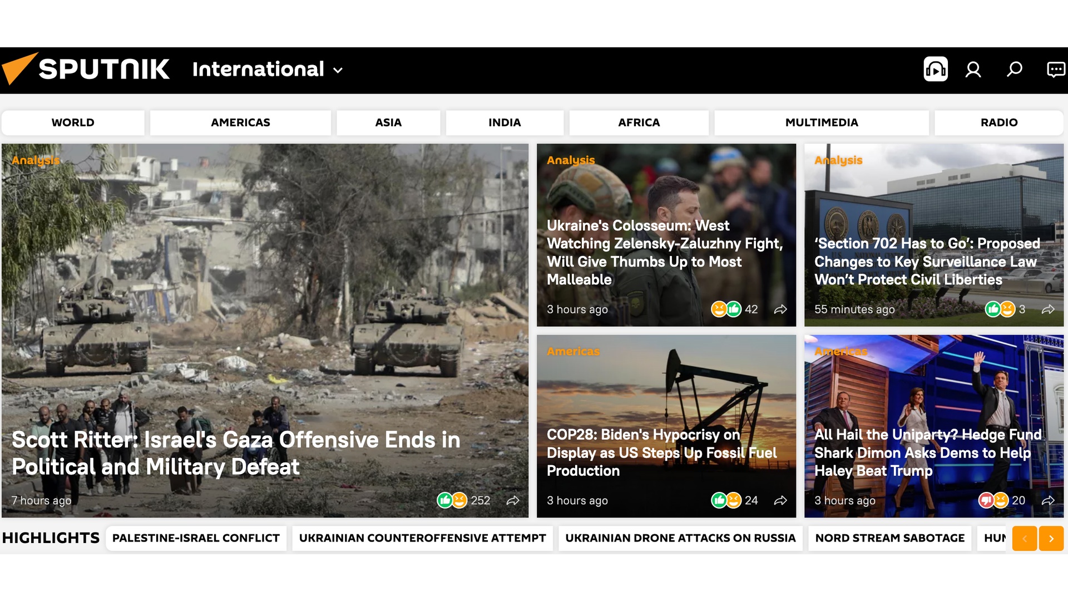This screenshot has height=601, width=1068.
Task: Open UKRAINIAN DRONE ATTACKS ON RUSSIA highlight
Action: tap(680, 538)
